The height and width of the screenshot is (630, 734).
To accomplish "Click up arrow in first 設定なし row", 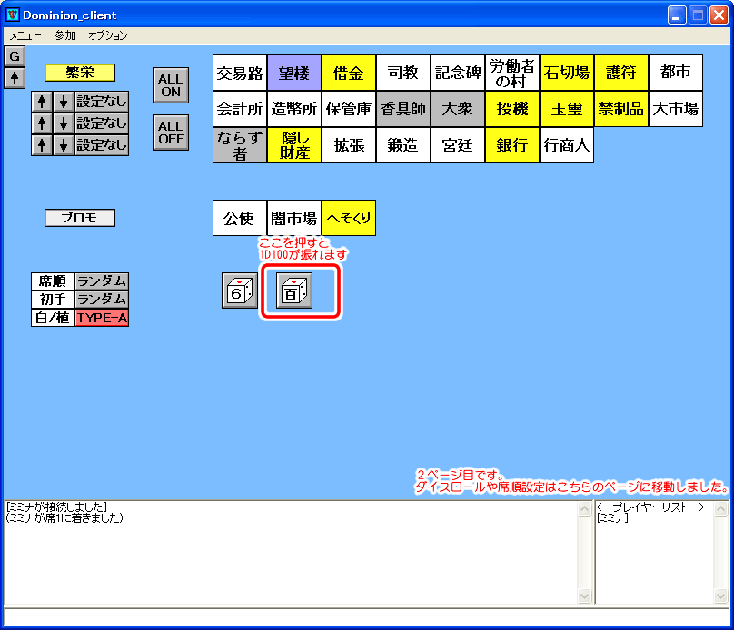I will (42, 102).
